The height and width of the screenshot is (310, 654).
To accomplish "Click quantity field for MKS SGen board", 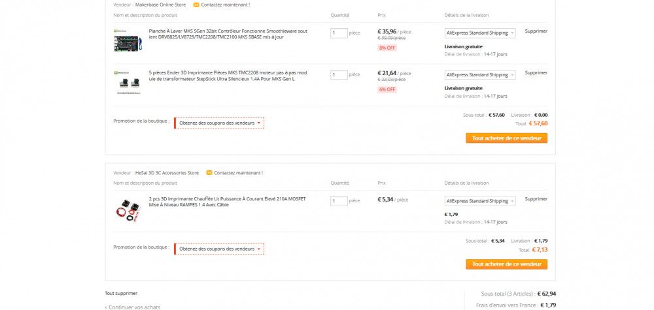I will [339, 33].
